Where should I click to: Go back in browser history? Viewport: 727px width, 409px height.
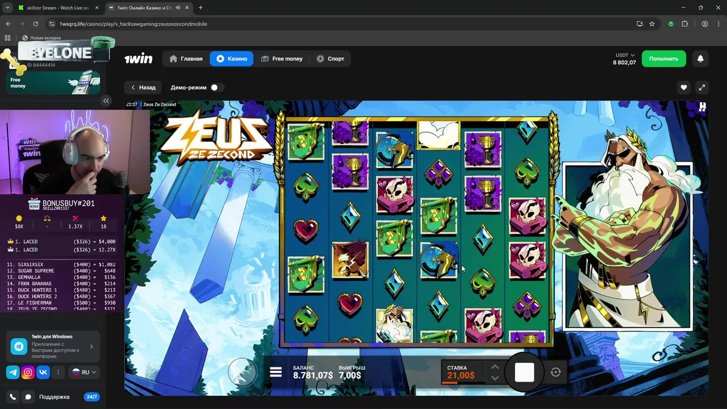(8, 24)
